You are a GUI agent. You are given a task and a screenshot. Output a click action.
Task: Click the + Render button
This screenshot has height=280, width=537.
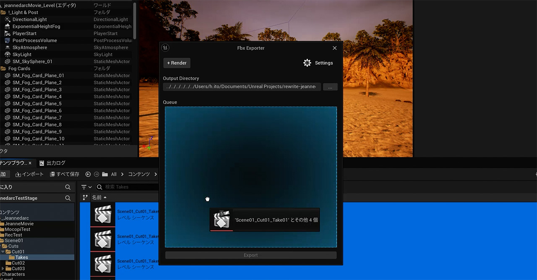(x=177, y=63)
